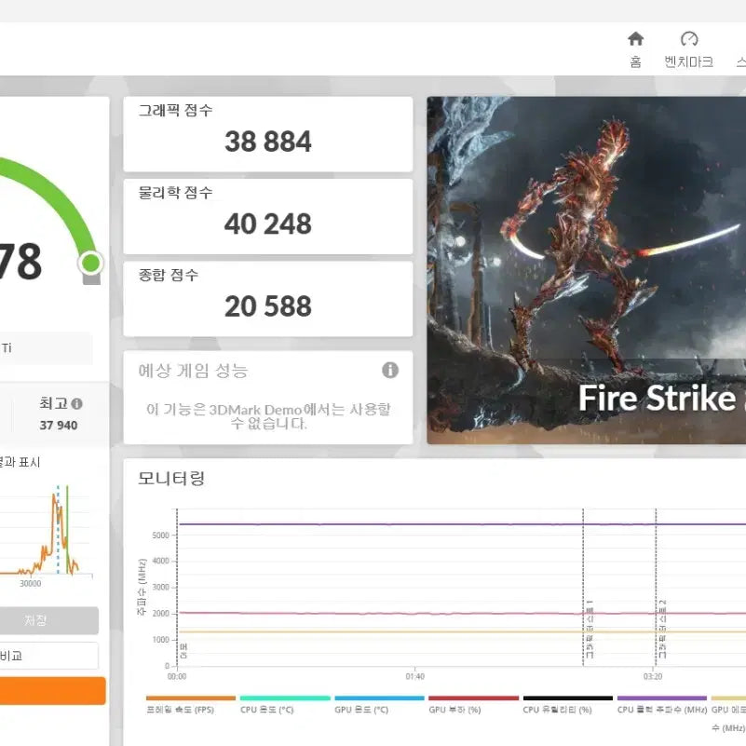746x746 pixels.
Task: Click the 예상 게임 성능 heading
Action: coord(193,370)
